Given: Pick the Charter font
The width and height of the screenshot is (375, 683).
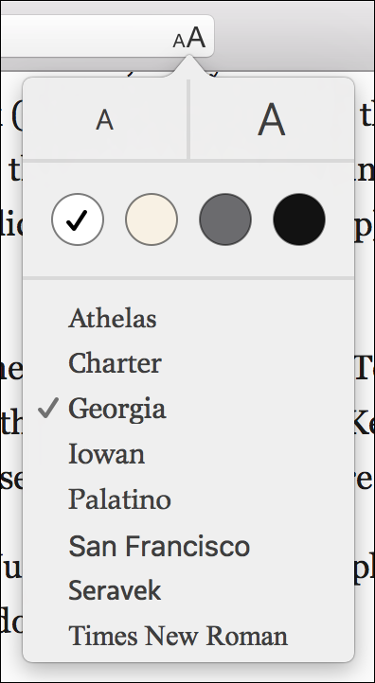Looking at the screenshot, I should pos(116,363).
